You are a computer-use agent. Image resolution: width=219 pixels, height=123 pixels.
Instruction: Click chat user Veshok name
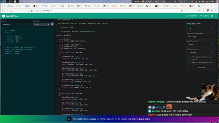[x=156, y=111]
